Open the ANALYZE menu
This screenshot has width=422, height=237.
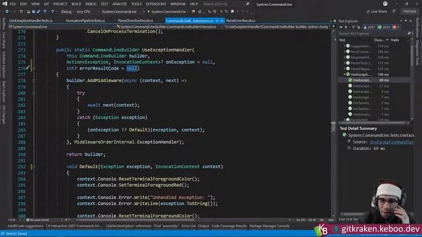[x=119, y=4]
